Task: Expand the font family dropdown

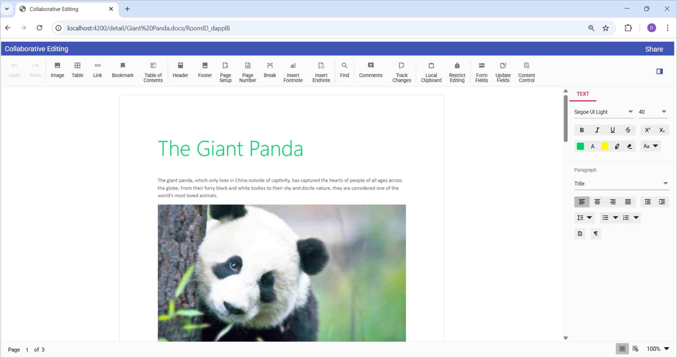Action: tap(630, 112)
